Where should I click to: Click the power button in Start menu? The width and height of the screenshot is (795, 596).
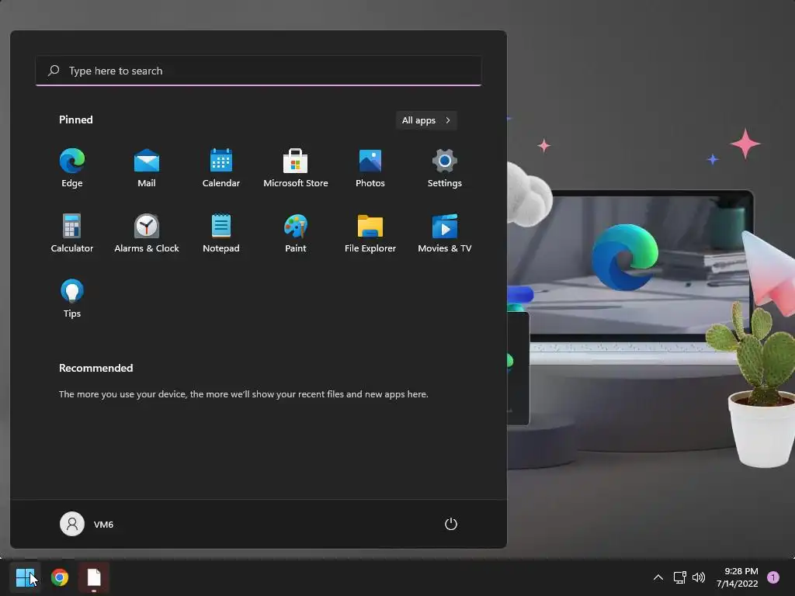coord(451,524)
